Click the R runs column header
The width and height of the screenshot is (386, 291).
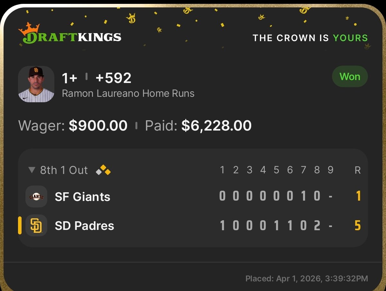[357, 170]
